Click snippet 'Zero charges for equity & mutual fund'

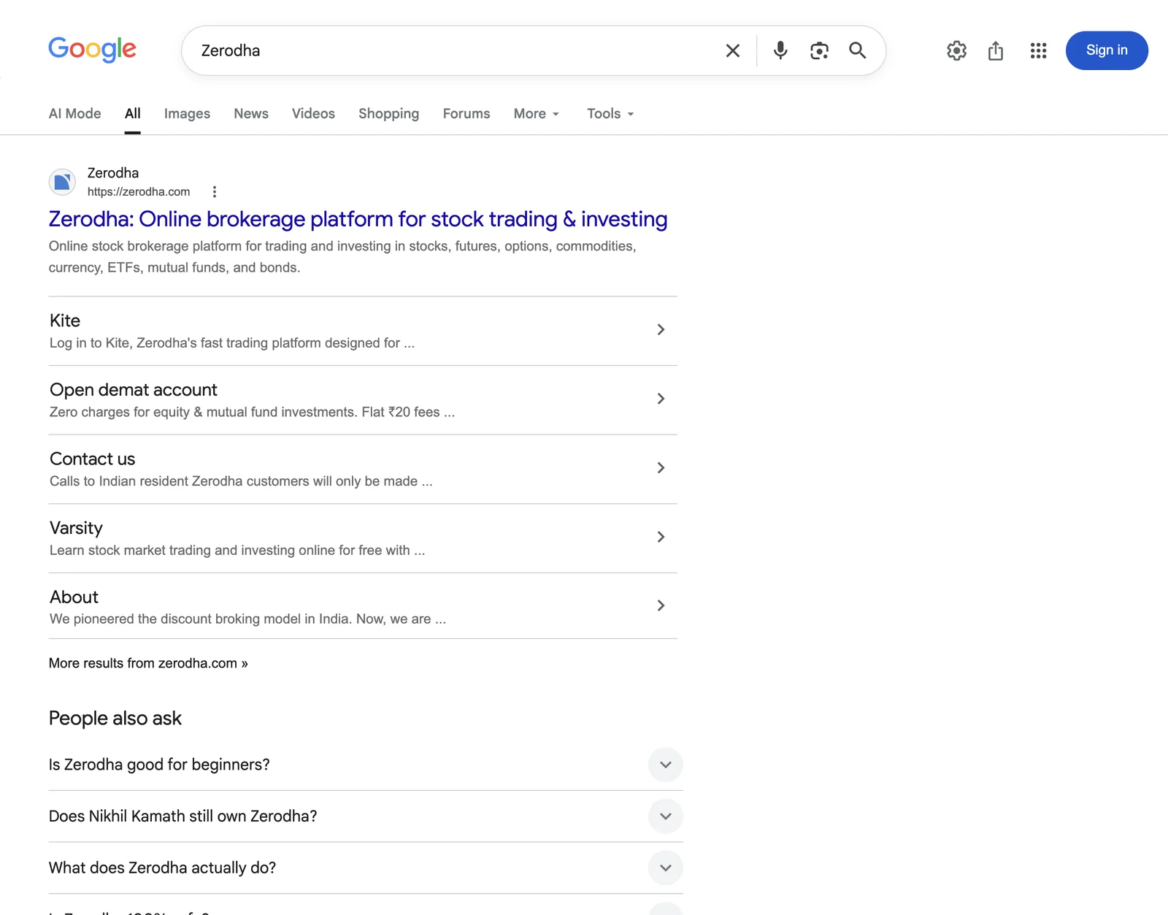252,412
